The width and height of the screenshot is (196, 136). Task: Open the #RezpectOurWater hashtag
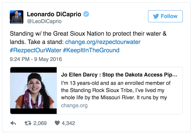pos(35,50)
